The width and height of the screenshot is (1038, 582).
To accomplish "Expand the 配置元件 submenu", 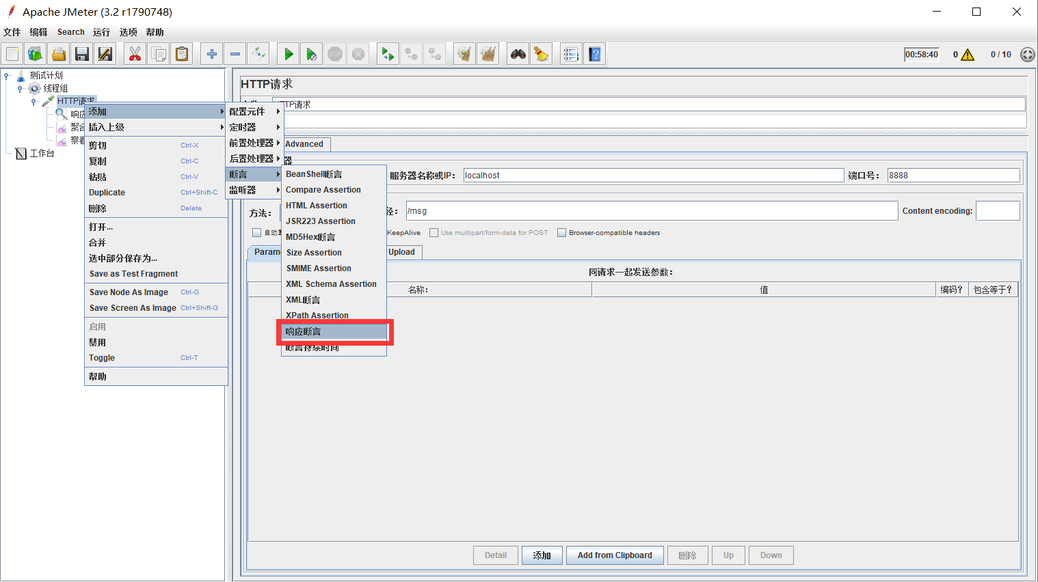I will tap(254, 111).
